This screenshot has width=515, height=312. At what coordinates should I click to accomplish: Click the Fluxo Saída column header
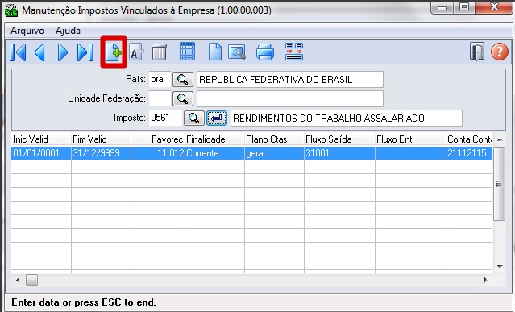click(x=339, y=139)
